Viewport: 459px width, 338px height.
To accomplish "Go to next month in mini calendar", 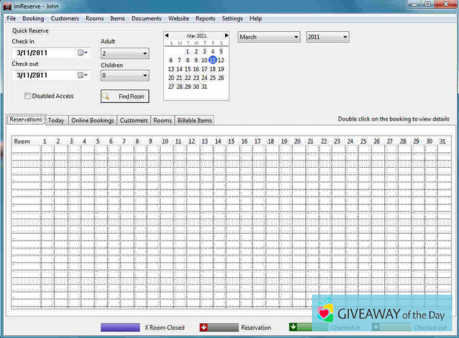I will pos(226,36).
